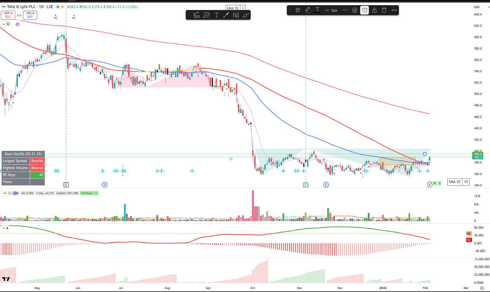Toggle the lock icon in the drawing toolbar

[374, 10]
